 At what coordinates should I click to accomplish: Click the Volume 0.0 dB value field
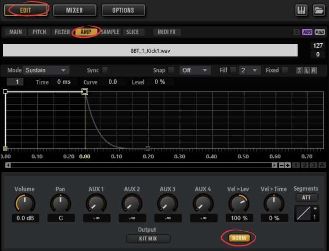(25, 218)
